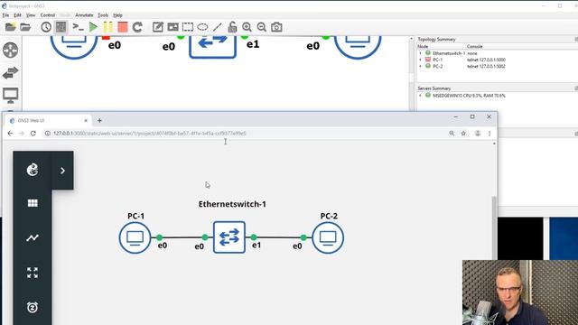
Task: Toggle the lock items padlock icon
Action: [x=232, y=27]
